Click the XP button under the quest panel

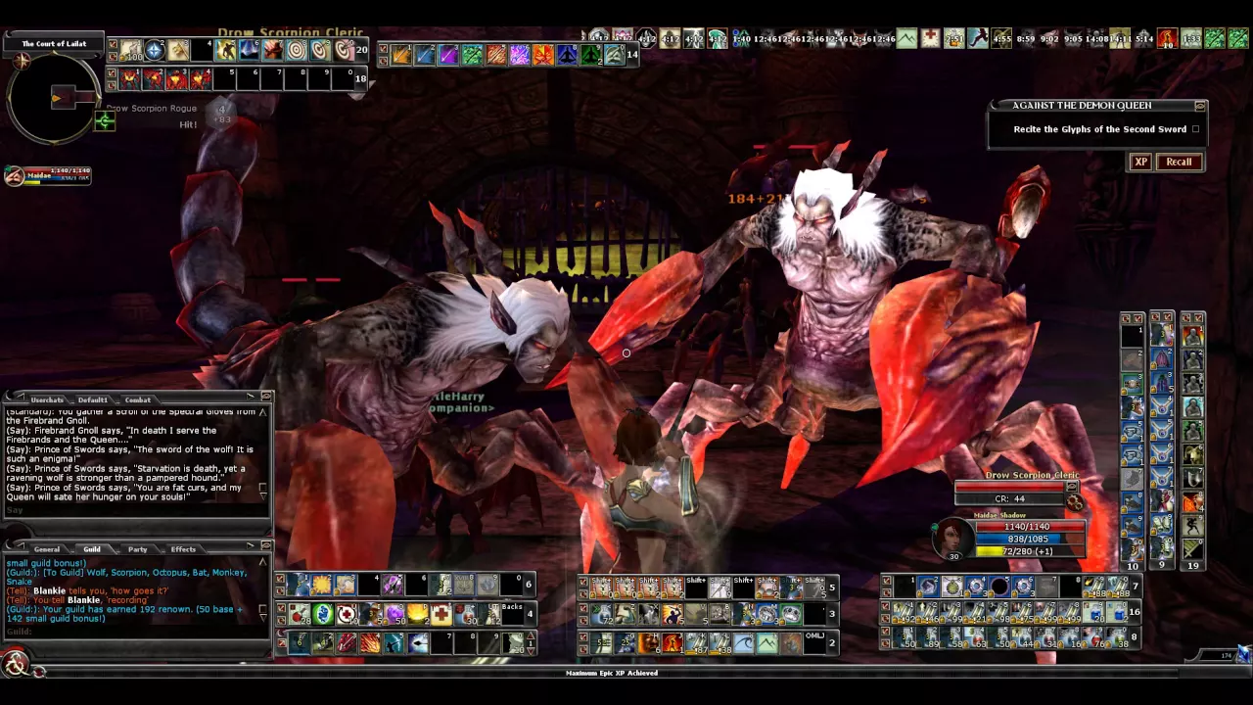(1140, 162)
